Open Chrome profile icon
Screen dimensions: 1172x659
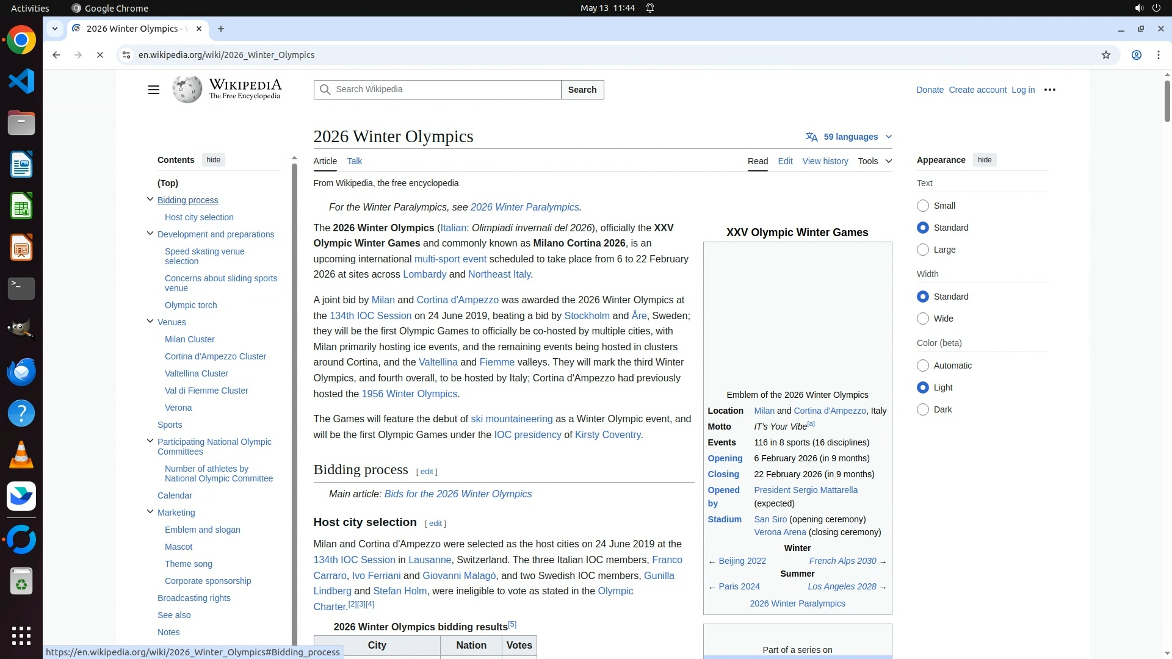click(1136, 55)
